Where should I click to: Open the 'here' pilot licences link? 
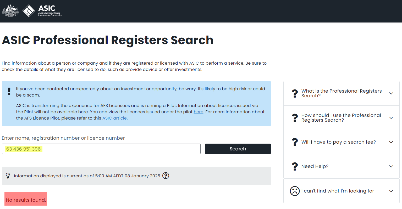(199, 112)
